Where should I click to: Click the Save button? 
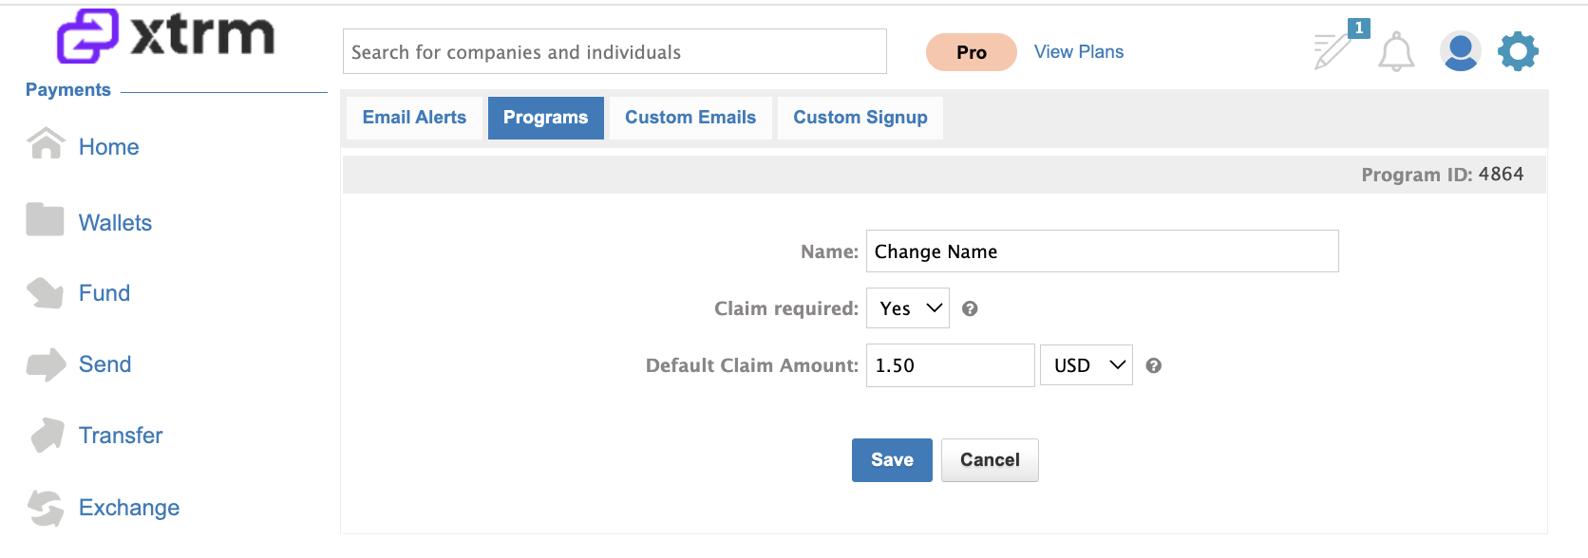pyautogui.click(x=892, y=460)
